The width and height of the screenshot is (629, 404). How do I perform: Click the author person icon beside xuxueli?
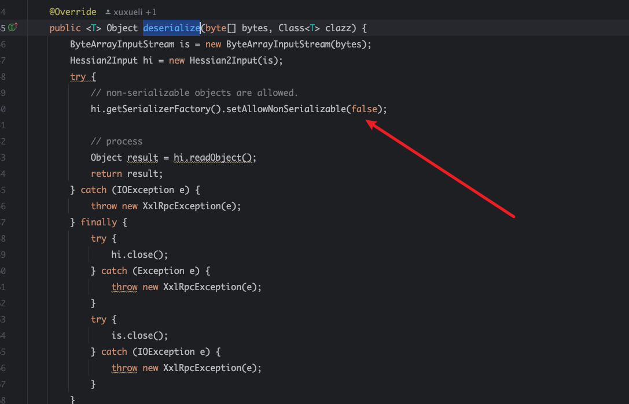[x=108, y=12]
